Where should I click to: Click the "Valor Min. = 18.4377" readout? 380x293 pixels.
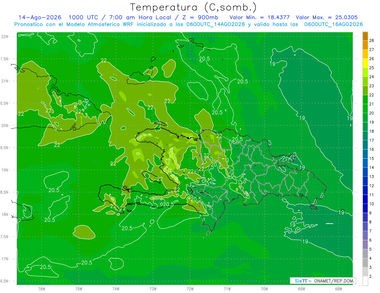click(259, 17)
